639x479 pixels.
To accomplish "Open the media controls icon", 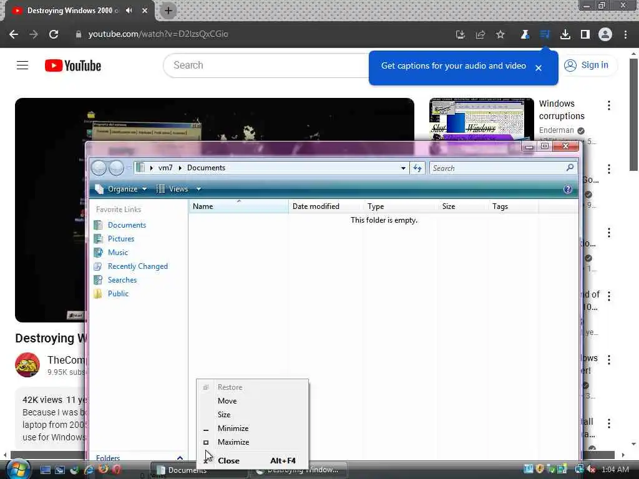I will 545,35.
